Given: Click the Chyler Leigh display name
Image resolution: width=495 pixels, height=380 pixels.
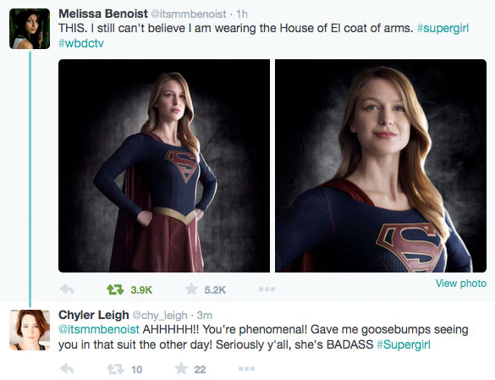Looking at the screenshot, I should (x=94, y=315).
